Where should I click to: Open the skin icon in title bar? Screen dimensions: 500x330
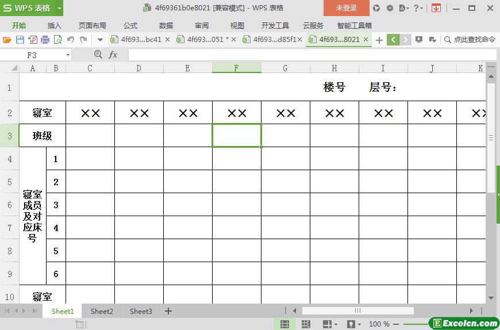tap(376, 8)
